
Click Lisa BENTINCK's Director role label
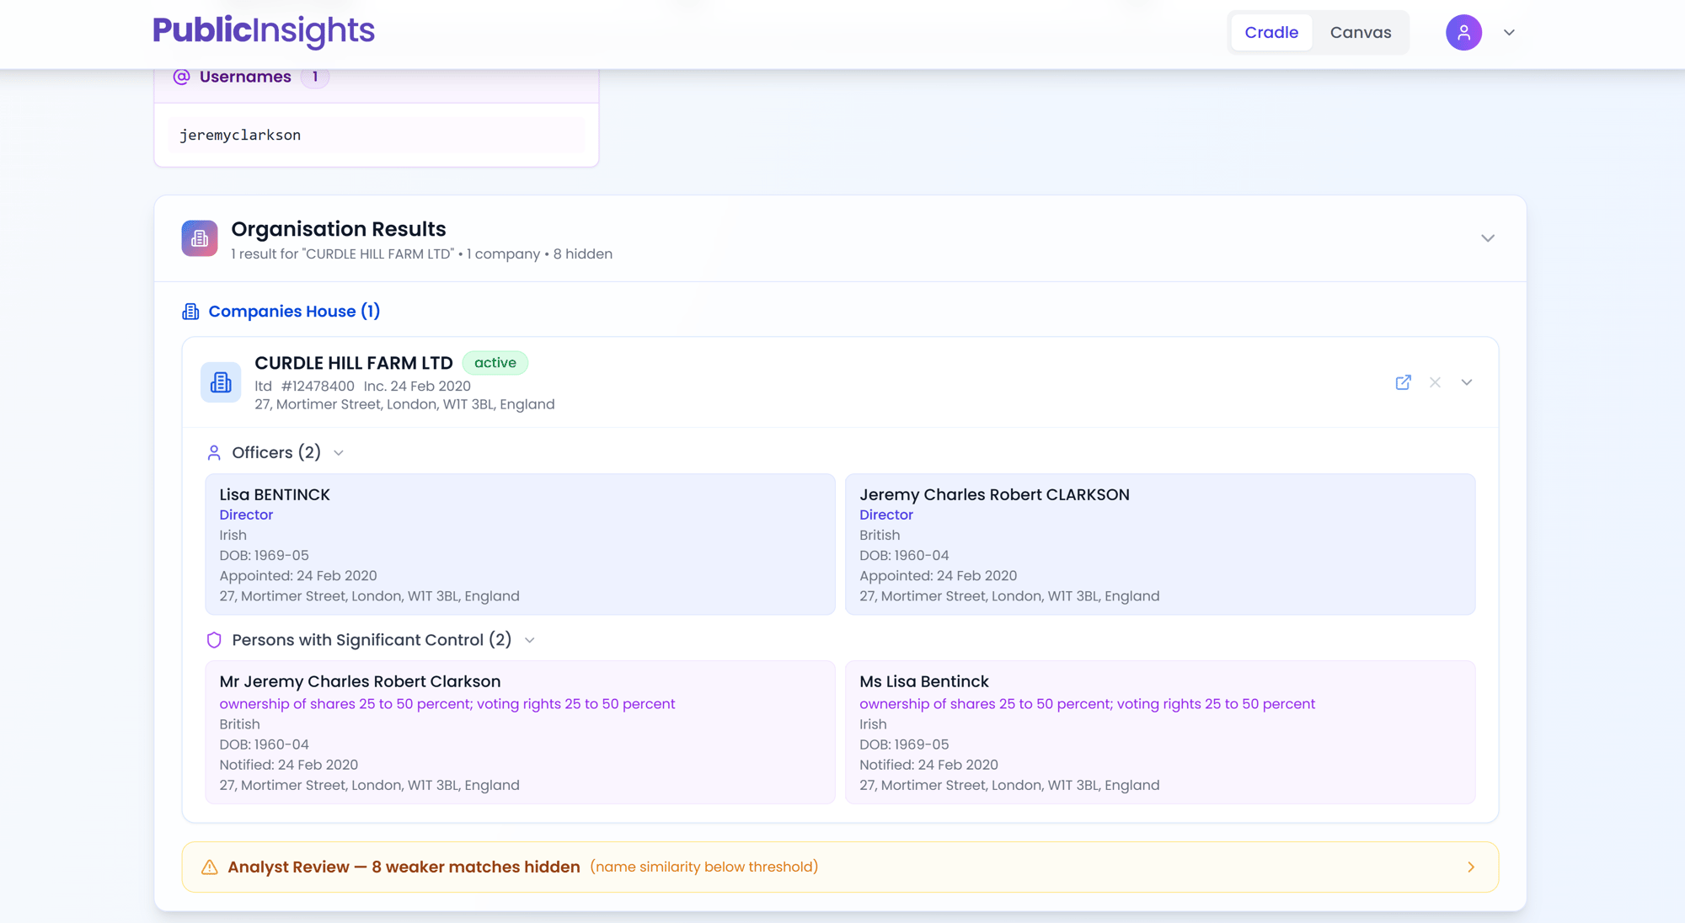point(246,515)
